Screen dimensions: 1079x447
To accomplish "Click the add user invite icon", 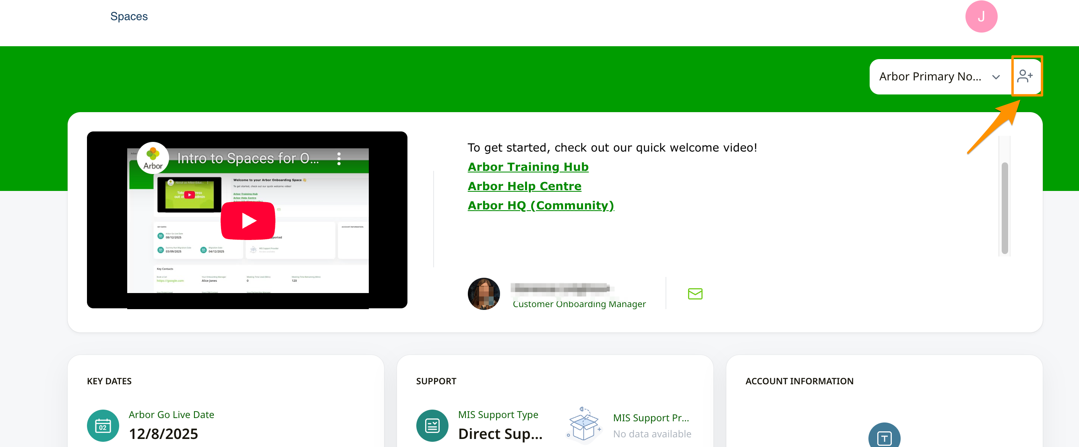I will point(1025,76).
